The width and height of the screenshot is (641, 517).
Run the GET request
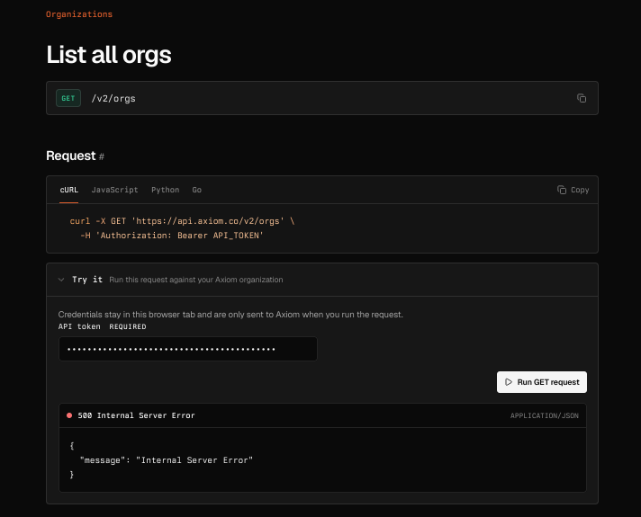542,382
